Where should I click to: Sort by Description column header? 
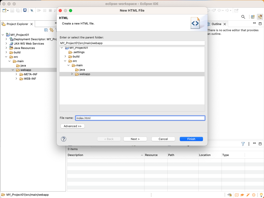coord(106,155)
